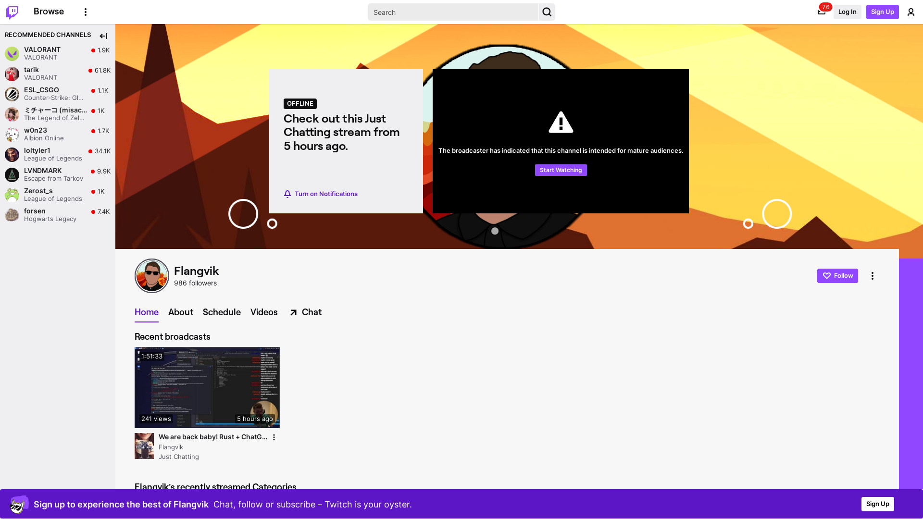Click the loltyler1 channel name
Image resolution: width=923 pixels, height=519 pixels.
pyautogui.click(x=37, y=150)
